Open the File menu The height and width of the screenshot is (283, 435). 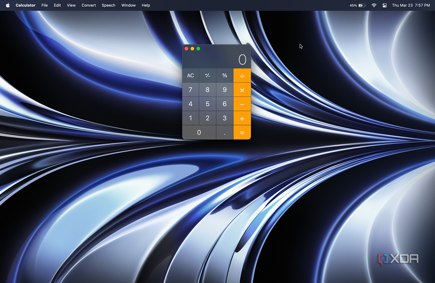(x=44, y=5)
